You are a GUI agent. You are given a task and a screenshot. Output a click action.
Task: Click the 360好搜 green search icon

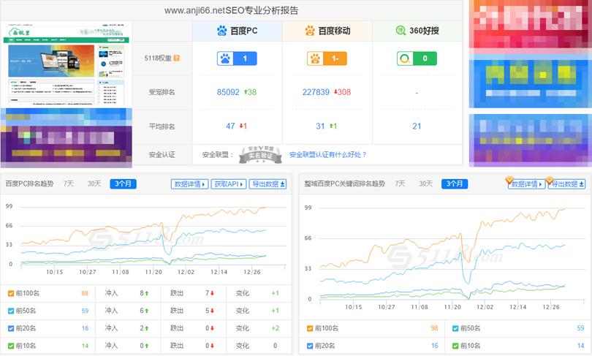pos(401,31)
